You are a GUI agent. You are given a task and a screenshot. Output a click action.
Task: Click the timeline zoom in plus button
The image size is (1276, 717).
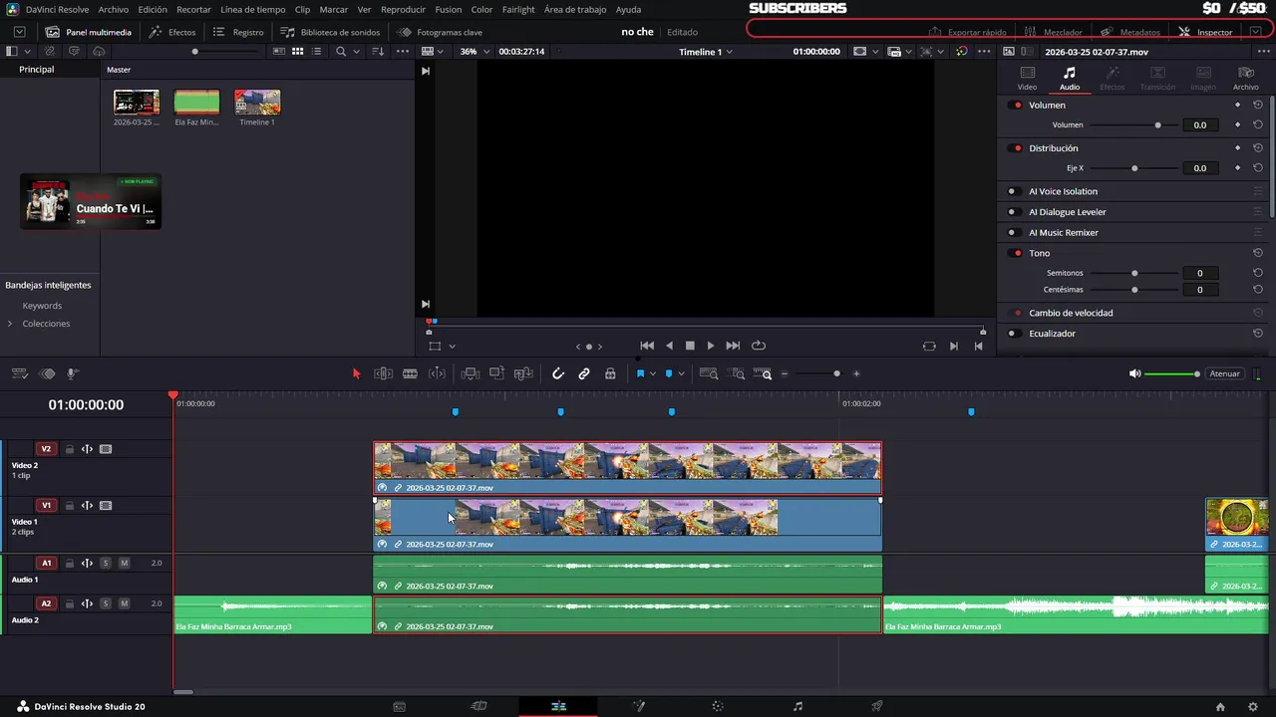[x=856, y=373]
